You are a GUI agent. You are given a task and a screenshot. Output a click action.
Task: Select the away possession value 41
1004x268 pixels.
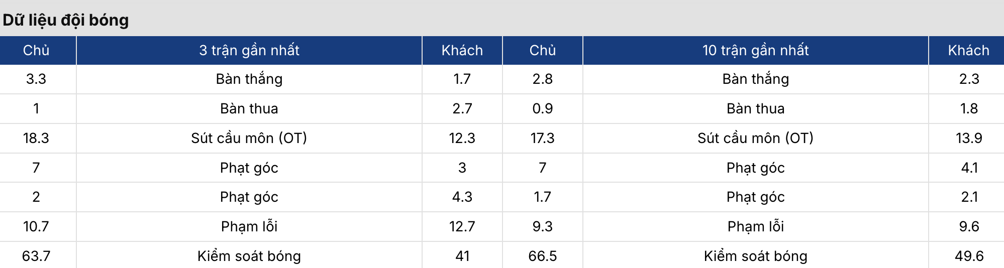coord(462,256)
